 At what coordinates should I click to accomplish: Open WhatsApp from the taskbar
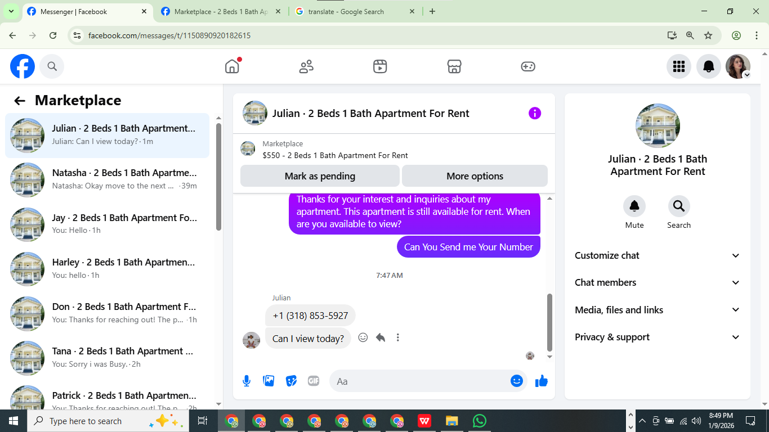click(479, 421)
